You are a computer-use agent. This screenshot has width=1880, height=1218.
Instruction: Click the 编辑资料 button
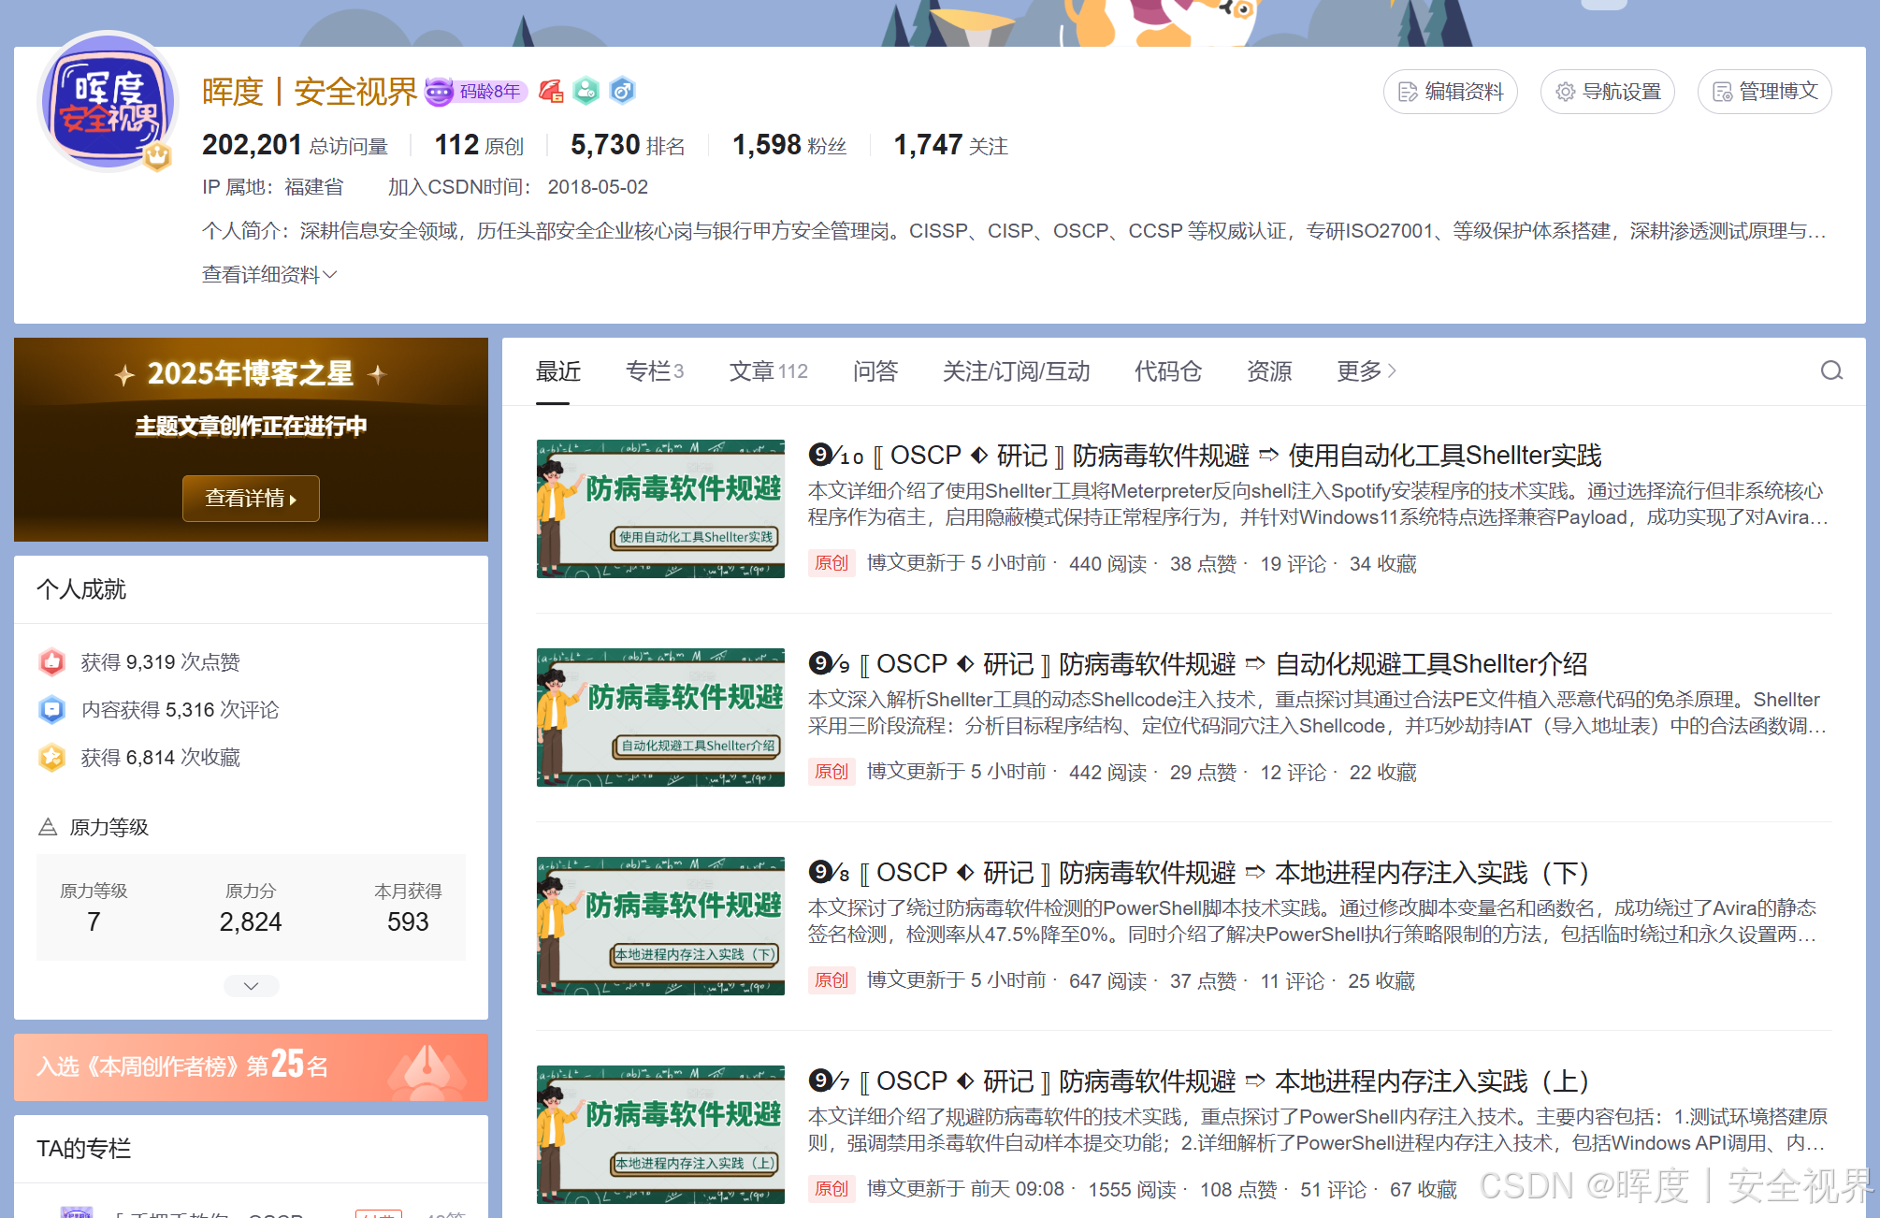coord(1450,92)
